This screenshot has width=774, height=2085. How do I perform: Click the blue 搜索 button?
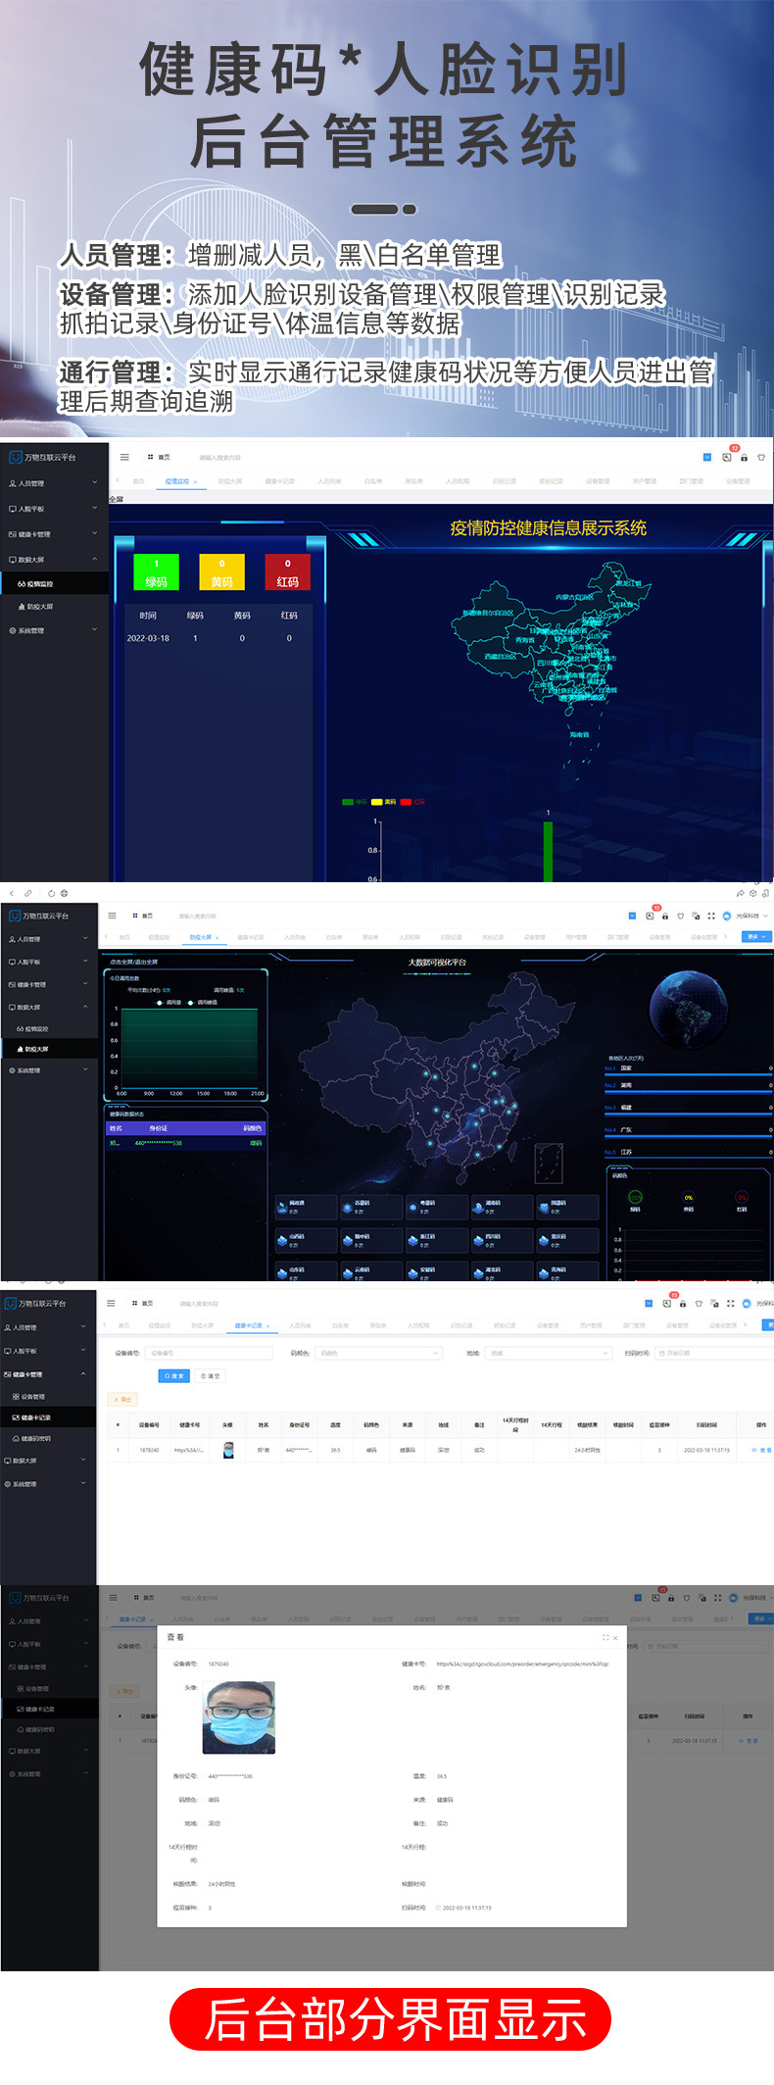[x=173, y=1376]
